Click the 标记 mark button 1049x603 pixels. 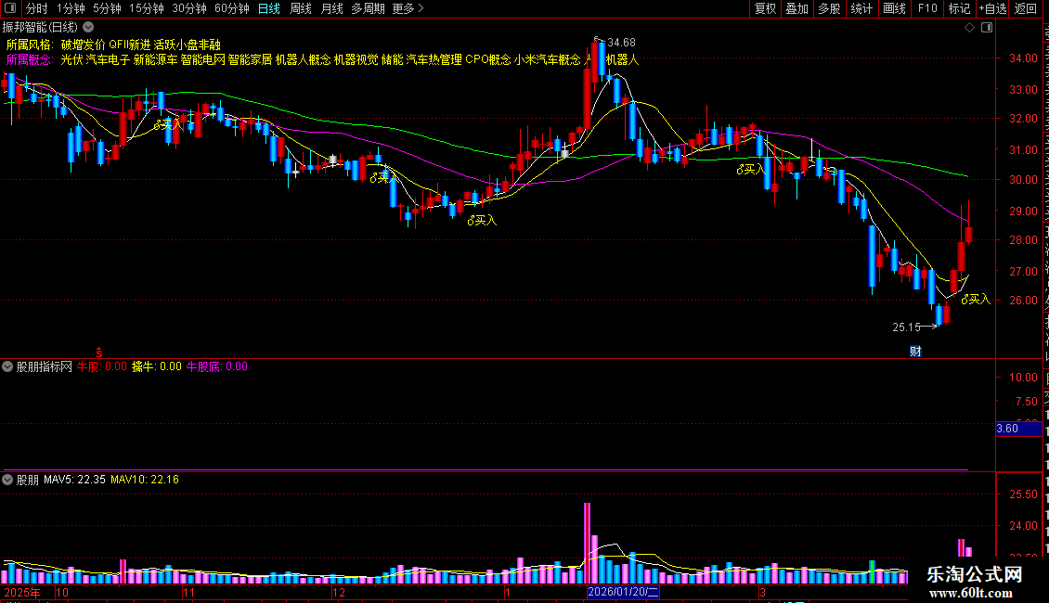coord(959,8)
